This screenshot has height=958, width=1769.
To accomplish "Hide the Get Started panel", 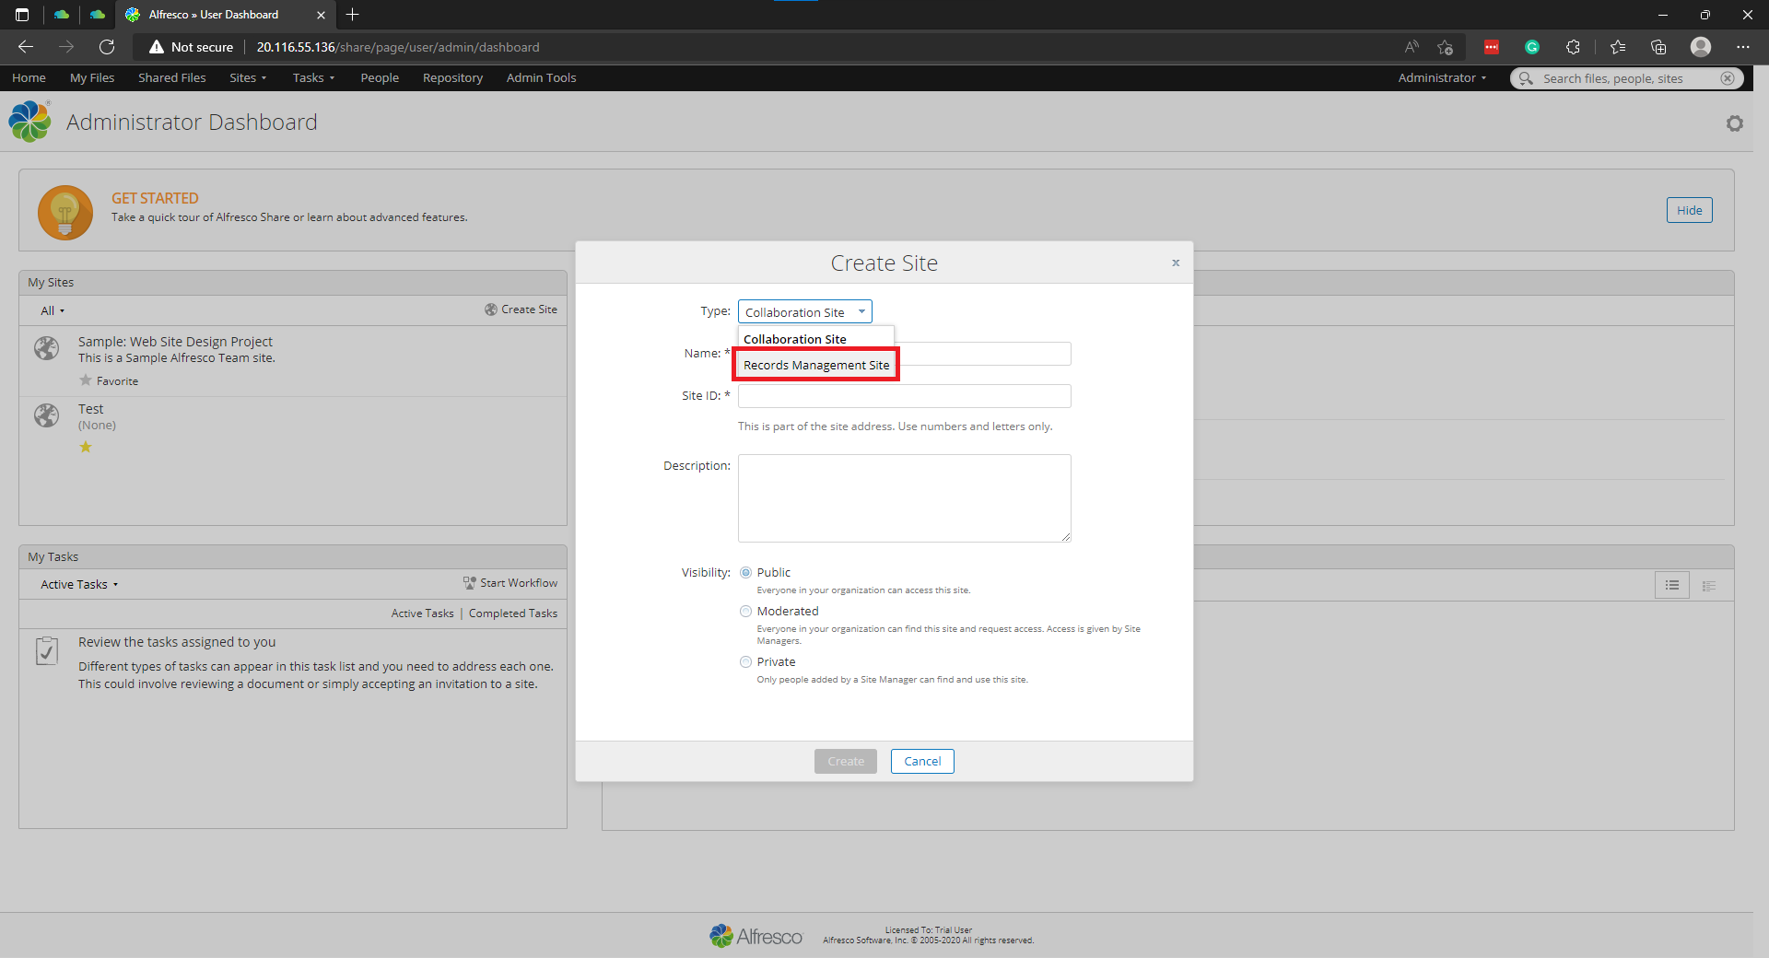I will click(x=1689, y=210).
